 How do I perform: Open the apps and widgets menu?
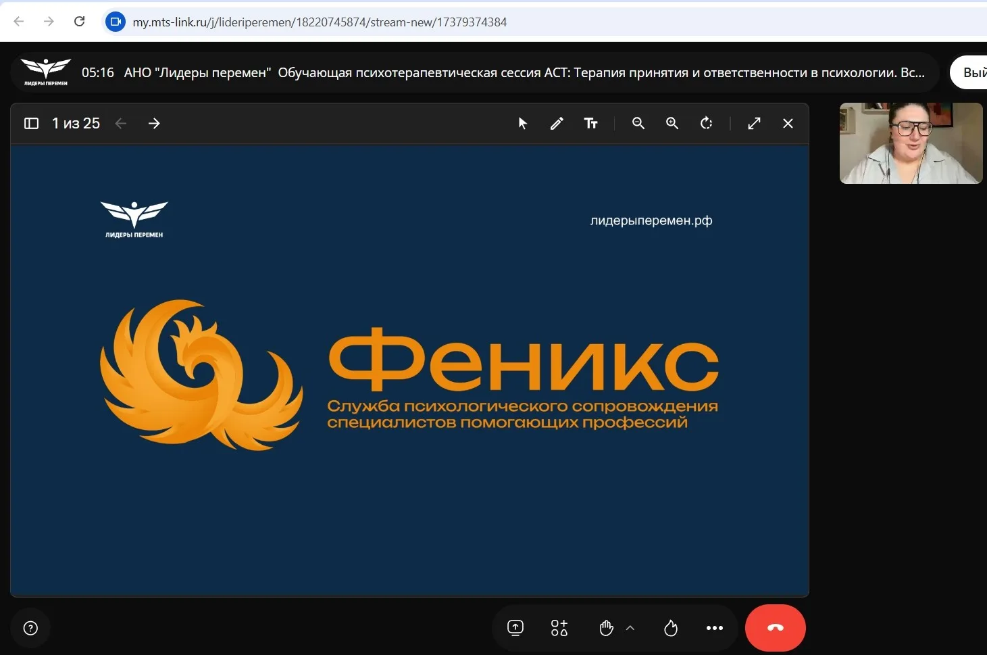pyautogui.click(x=559, y=628)
